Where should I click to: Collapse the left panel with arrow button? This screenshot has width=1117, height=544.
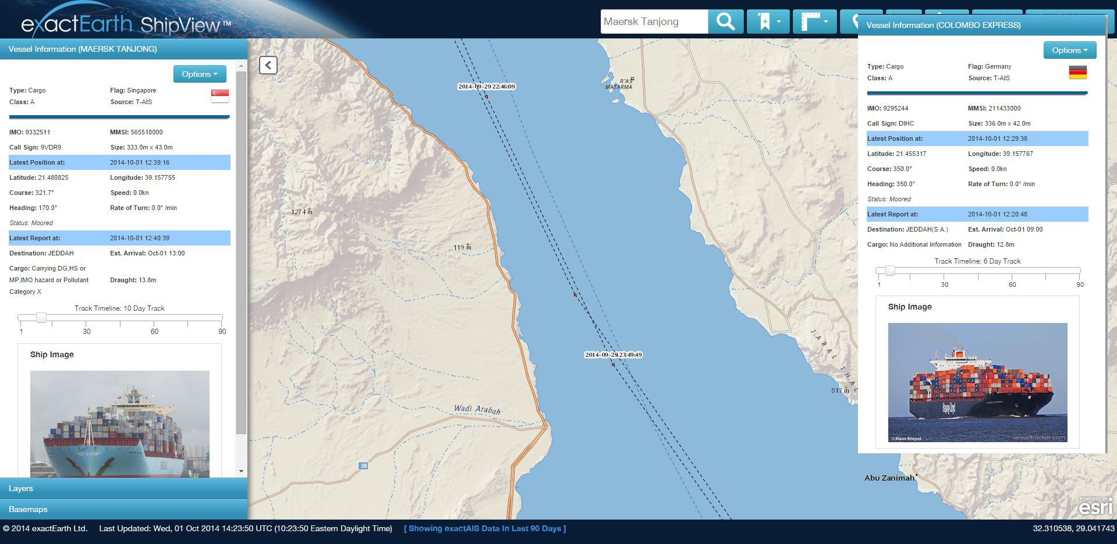click(x=268, y=65)
